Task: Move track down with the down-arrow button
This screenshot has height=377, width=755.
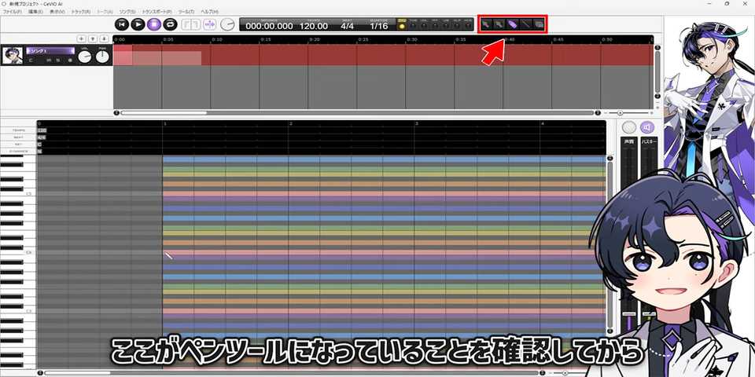Action: [x=104, y=38]
